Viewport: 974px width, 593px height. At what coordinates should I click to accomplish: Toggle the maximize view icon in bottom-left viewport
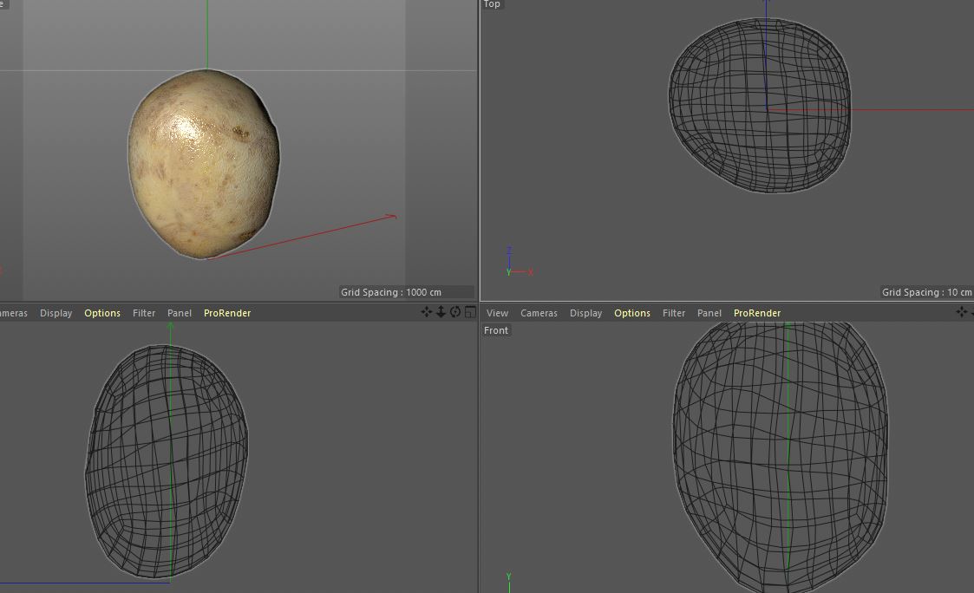pyautogui.click(x=470, y=312)
